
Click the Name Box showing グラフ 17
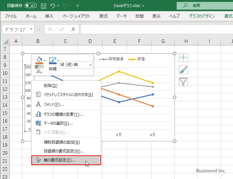coord(16,29)
